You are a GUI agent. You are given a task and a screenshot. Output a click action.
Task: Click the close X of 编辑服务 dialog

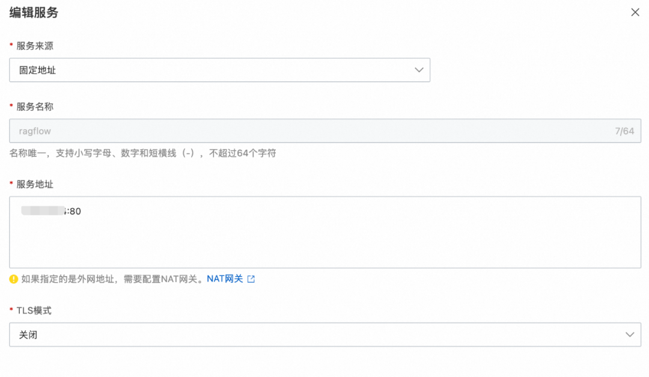click(x=635, y=12)
